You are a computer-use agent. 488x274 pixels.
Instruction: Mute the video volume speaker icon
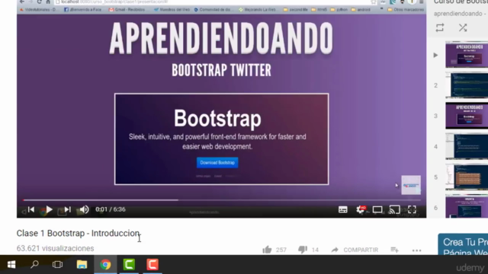(x=84, y=210)
